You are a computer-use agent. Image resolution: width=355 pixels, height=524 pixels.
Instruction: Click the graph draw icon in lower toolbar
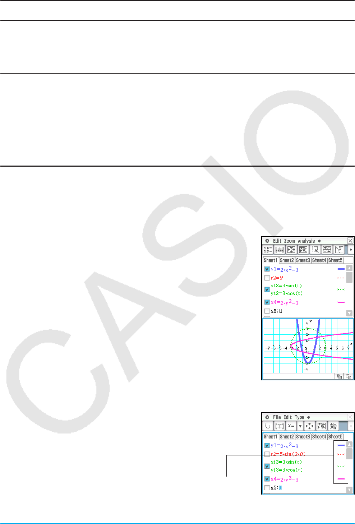point(268,426)
